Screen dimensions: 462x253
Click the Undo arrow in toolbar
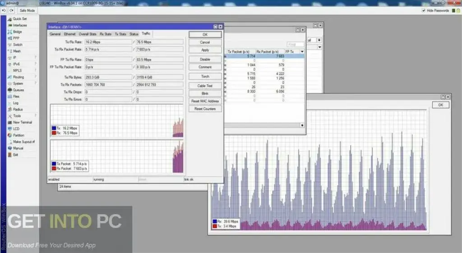pyautogui.click(x=4, y=10)
